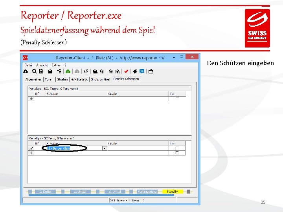283x212 pixels.
Task: Click the first team lineup icon
Action: click(95, 71)
